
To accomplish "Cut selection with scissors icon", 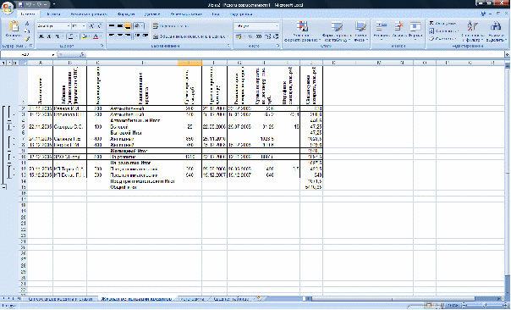I will tap(27, 24).
